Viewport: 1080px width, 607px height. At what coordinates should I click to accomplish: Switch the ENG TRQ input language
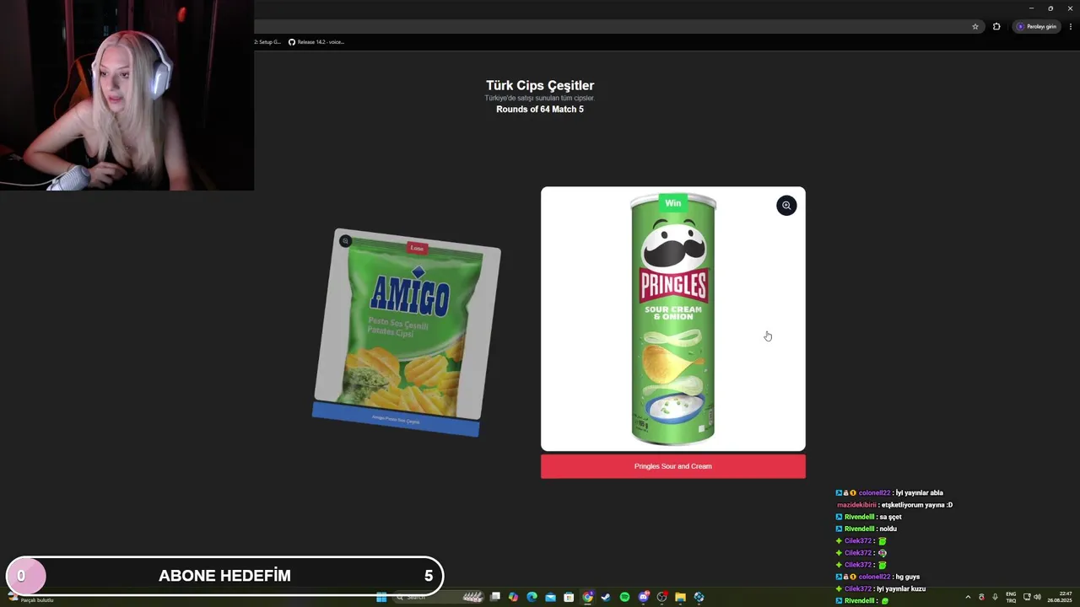[1011, 597]
